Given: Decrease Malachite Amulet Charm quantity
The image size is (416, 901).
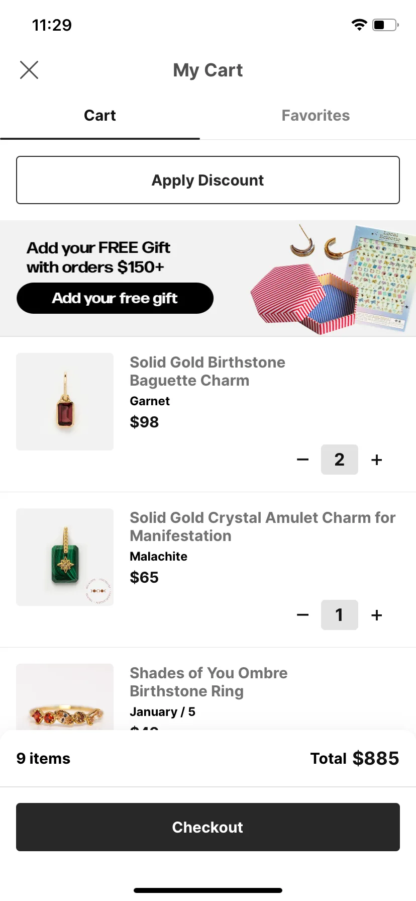Looking at the screenshot, I should [302, 615].
